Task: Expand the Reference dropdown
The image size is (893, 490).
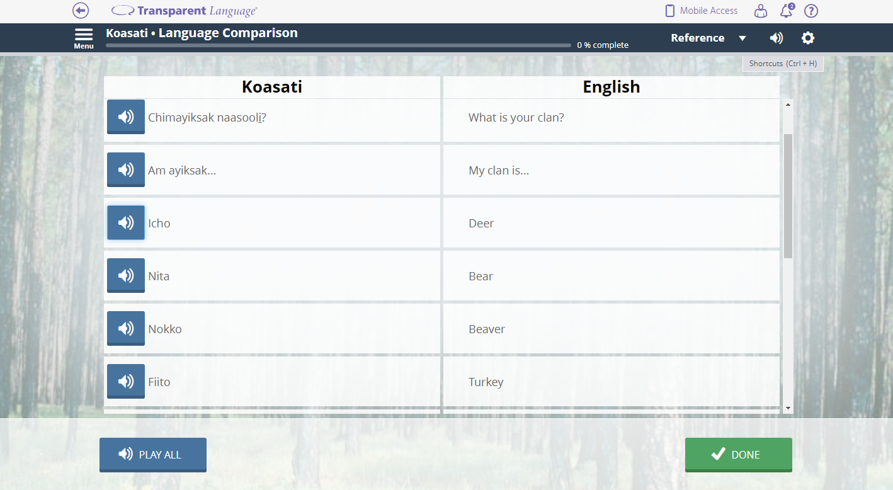Action: (708, 38)
